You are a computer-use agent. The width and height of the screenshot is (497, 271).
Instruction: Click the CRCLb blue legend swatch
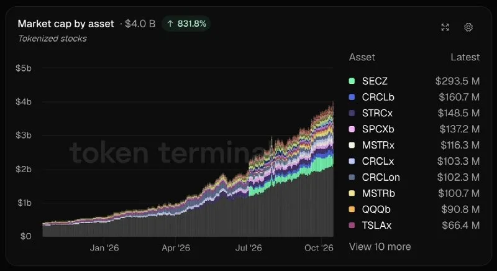(352, 97)
